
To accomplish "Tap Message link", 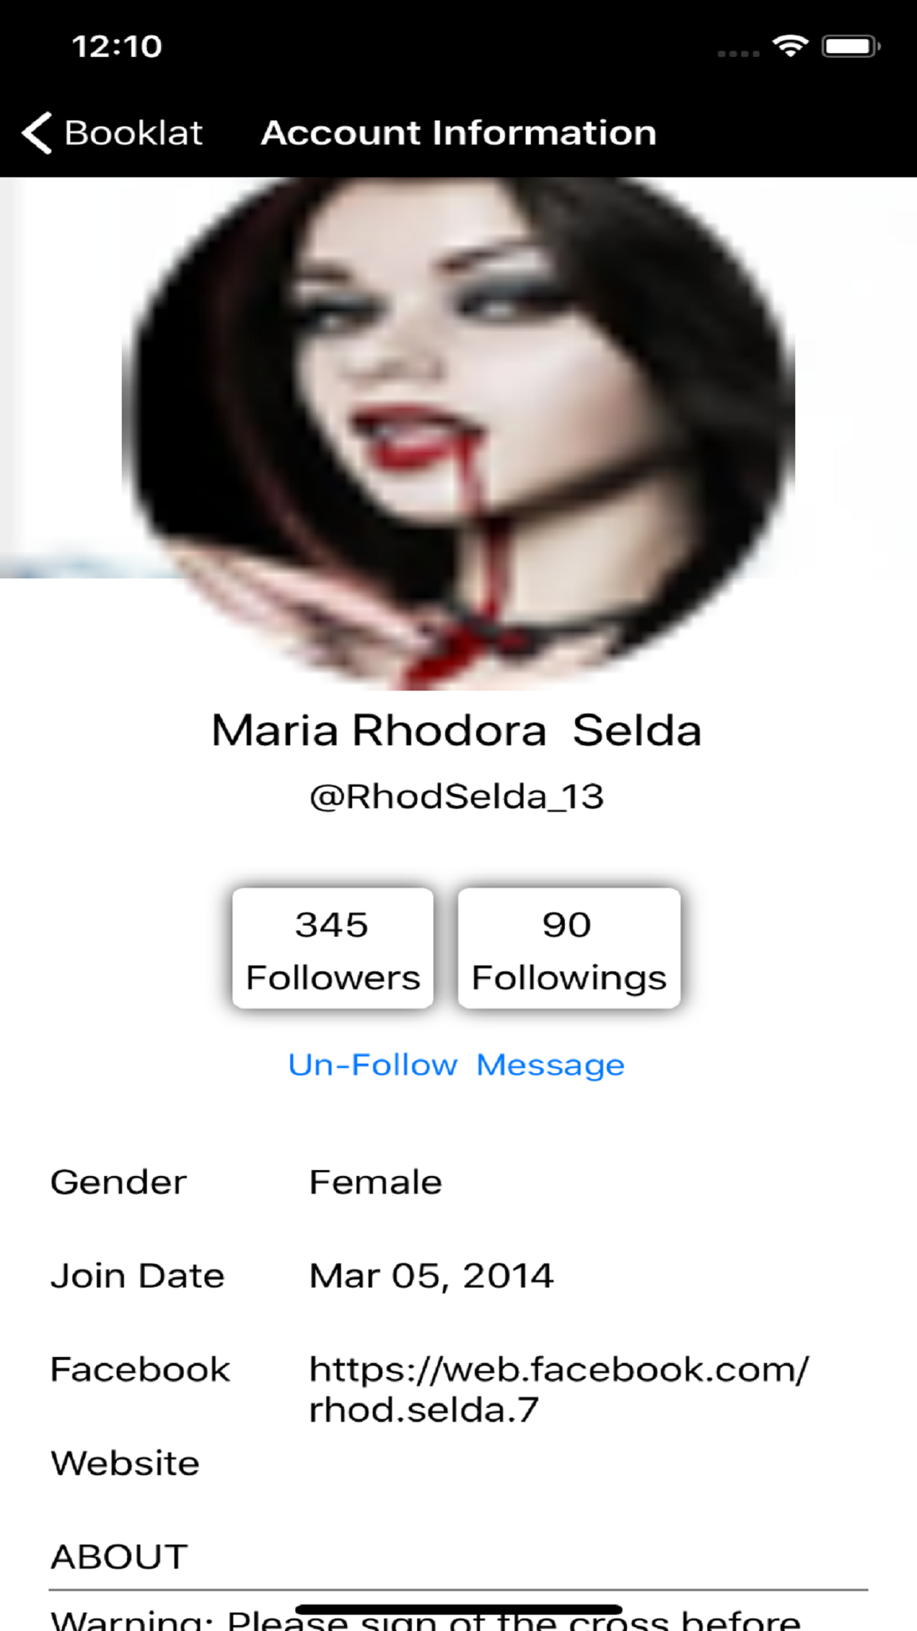I will tap(551, 1065).
